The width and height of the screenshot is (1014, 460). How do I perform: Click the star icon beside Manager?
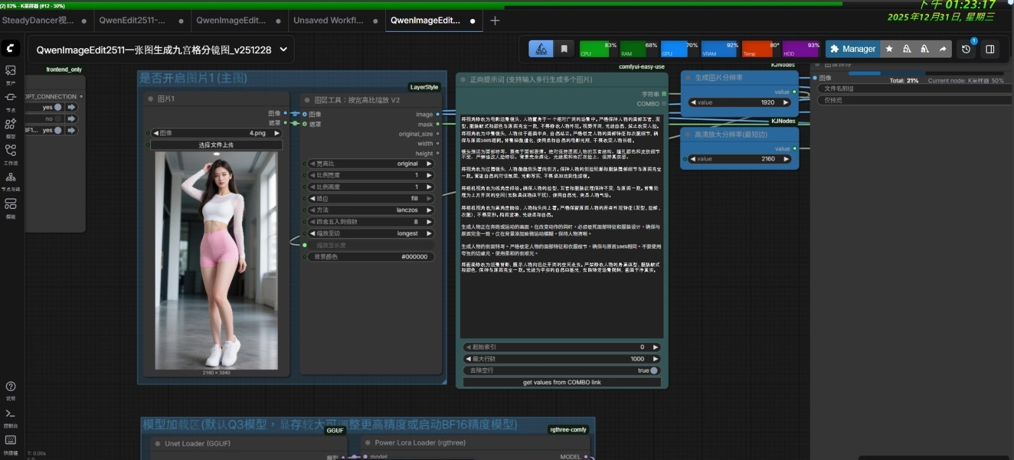click(x=889, y=49)
